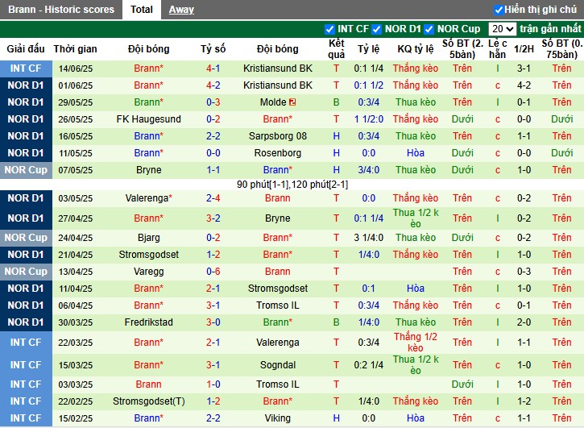Click the Viking team name

pos(277,418)
